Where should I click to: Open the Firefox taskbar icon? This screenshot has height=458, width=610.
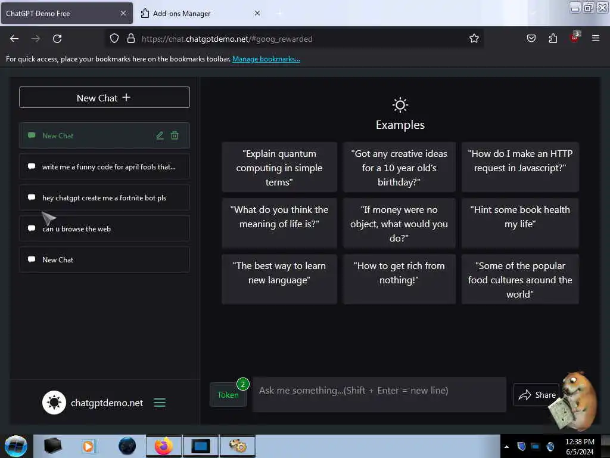pos(164,446)
